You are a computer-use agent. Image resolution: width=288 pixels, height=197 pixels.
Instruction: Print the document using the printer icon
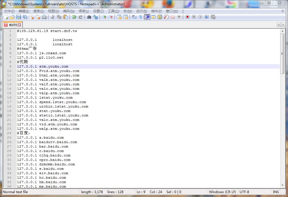pos(44,17)
